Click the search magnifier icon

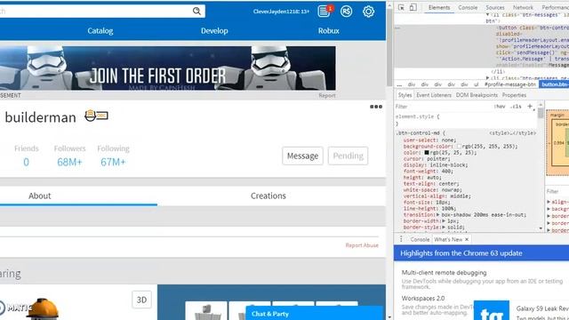pos(196,11)
